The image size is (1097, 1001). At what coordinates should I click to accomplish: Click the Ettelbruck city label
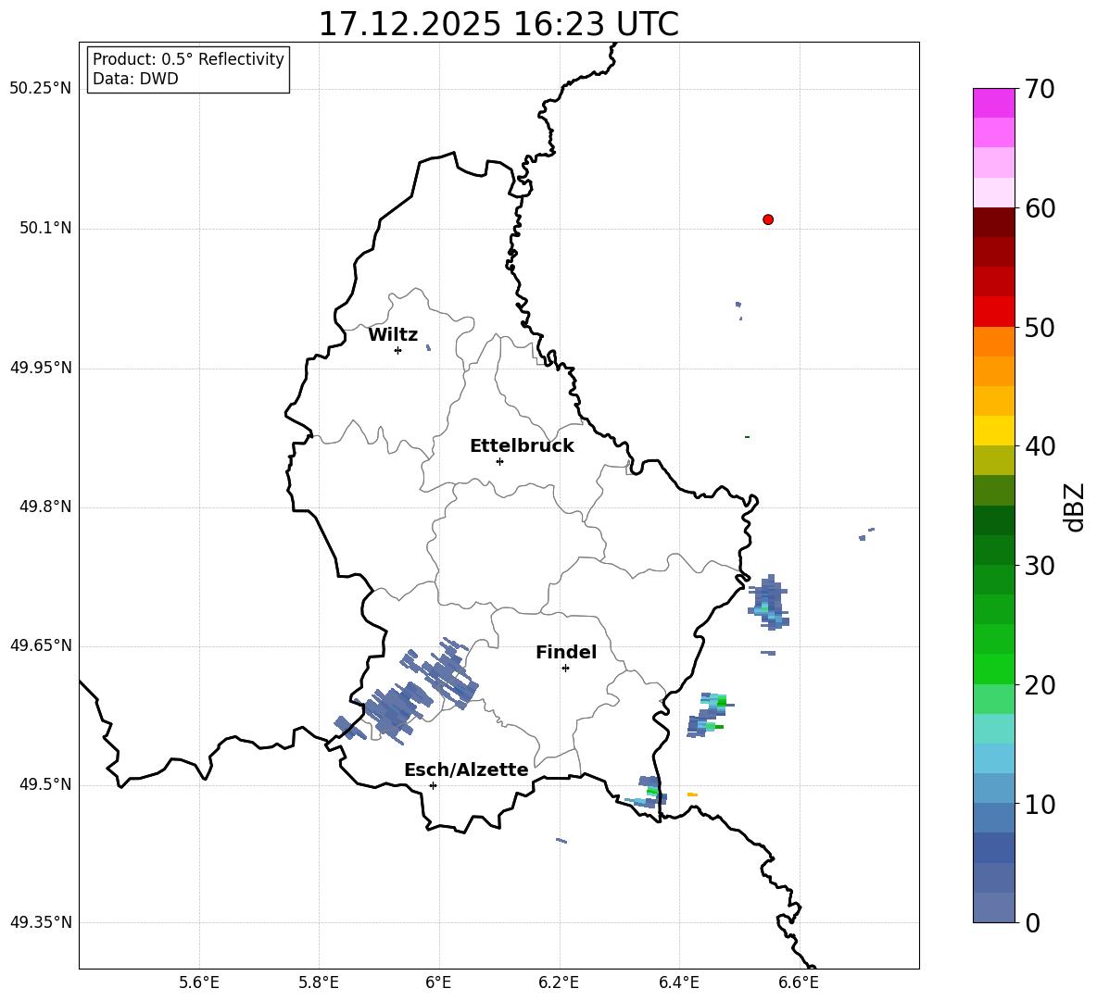tap(522, 446)
